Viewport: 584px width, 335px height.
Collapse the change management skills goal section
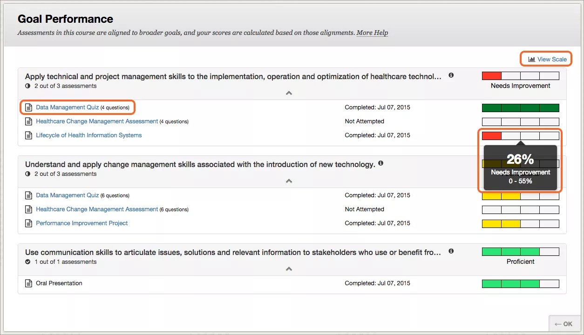point(289,181)
